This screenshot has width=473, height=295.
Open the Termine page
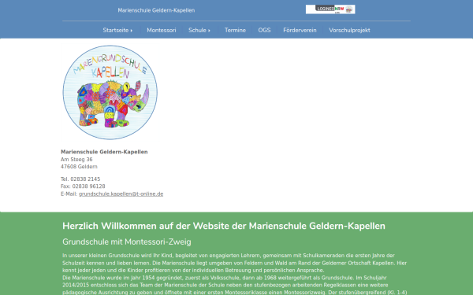coord(235,30)
